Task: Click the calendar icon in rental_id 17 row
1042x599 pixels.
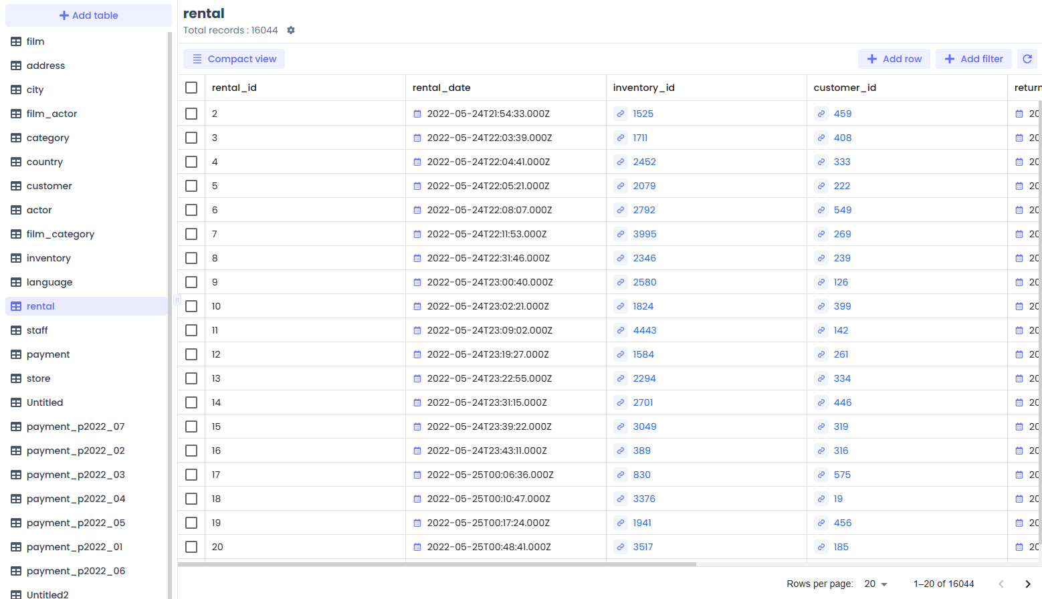Action: point(417,475)
